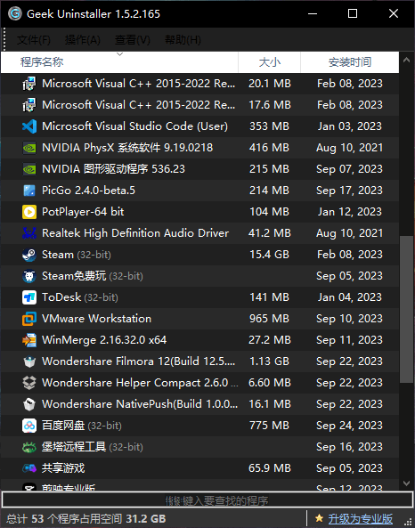Select PicGo 2.4.0-beta.5 entry
This screenshot has height=528, width=415.
(199, 191)
